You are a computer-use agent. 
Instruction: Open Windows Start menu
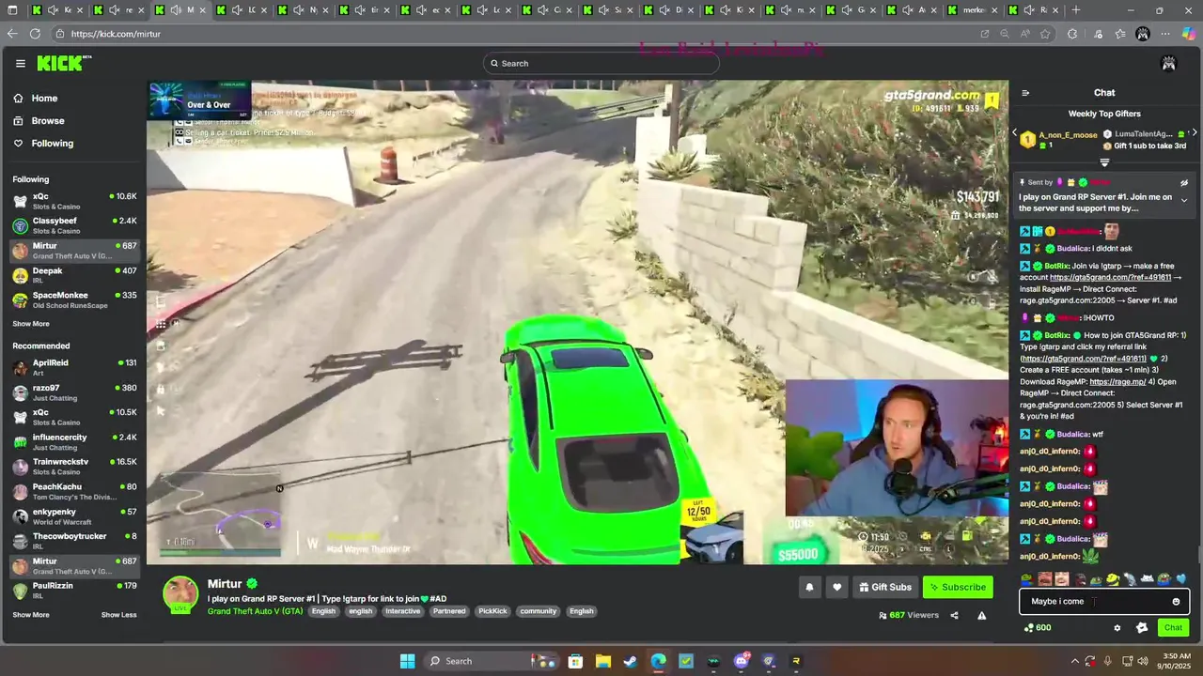[407, 661]
